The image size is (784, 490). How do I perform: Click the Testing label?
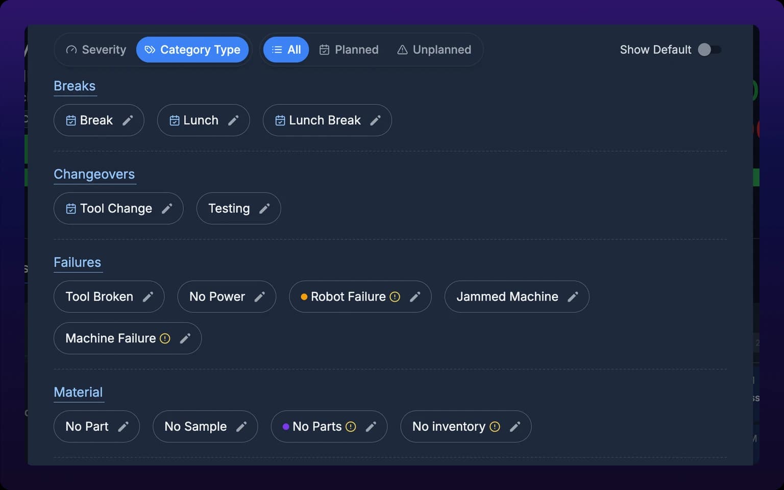click(x=229, y=209)
